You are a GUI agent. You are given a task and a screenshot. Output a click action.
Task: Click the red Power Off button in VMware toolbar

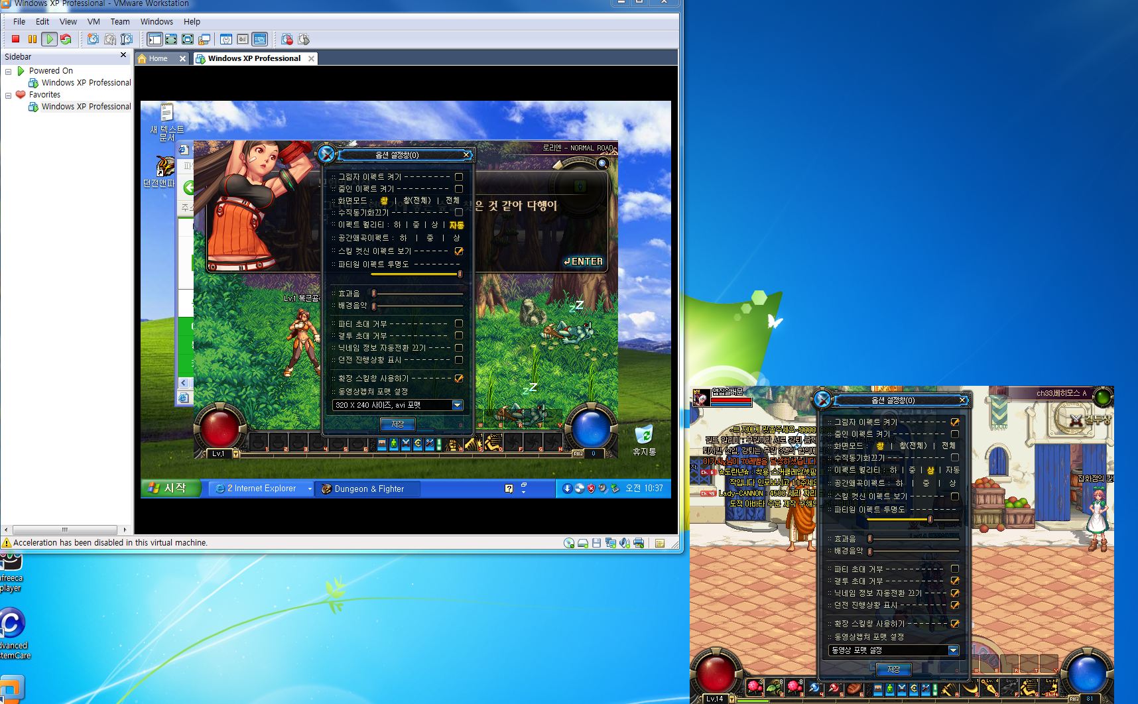[x=15, y=39]
